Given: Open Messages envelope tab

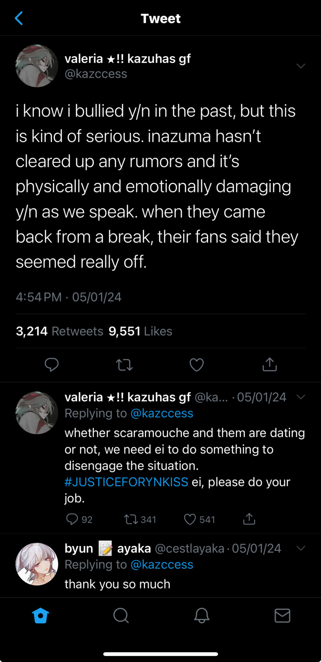Looking at the screenshot, I should click(282, 615).
